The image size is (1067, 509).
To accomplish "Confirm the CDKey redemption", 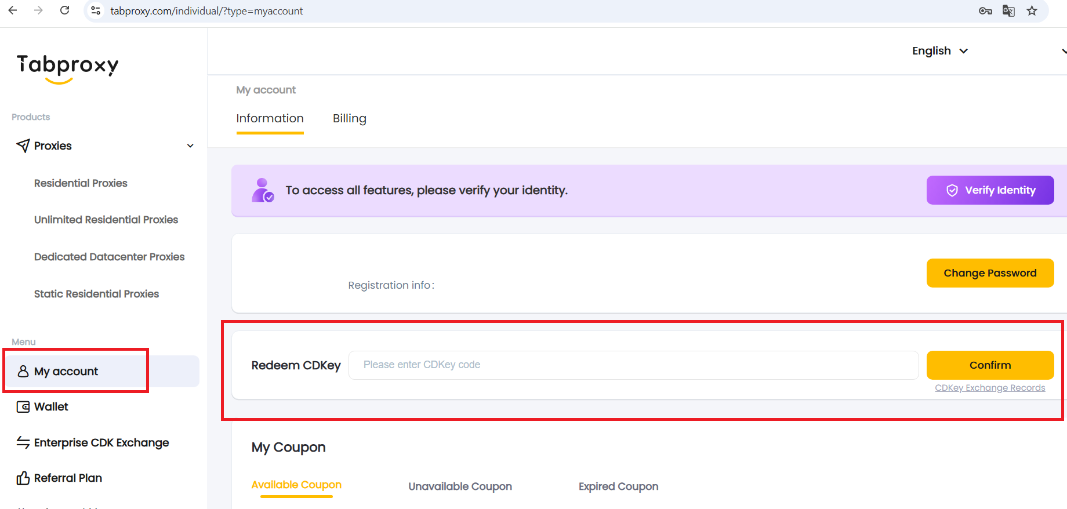I will pyautogui.click(x=990, y=365).
